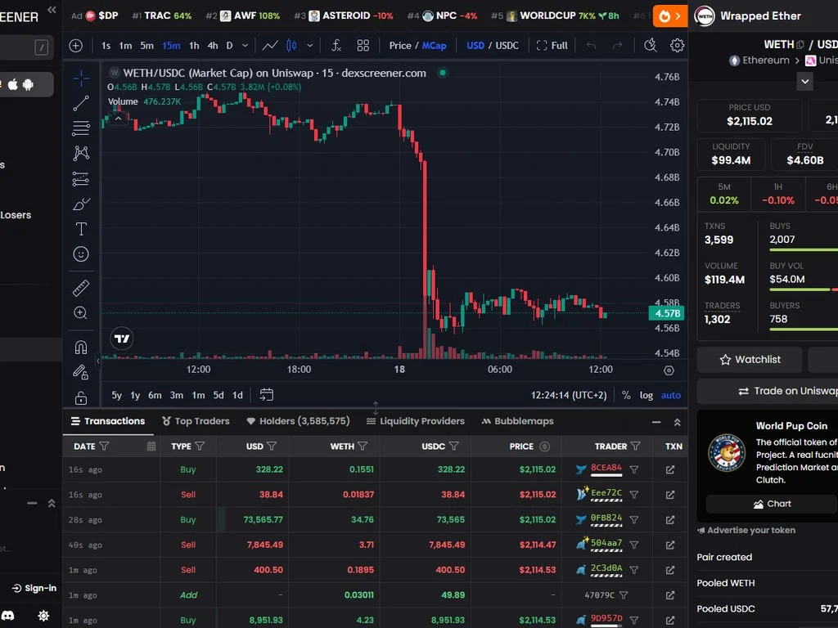Select the crosshair cursor tool
The width and height of the screenshot is (838, 628).
coord(81,78)
